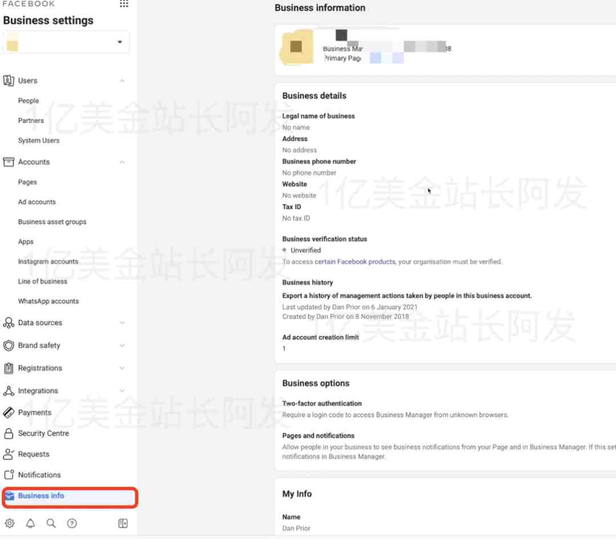Collapse the Users section chevron
The image size is (616, 539).
122,80
